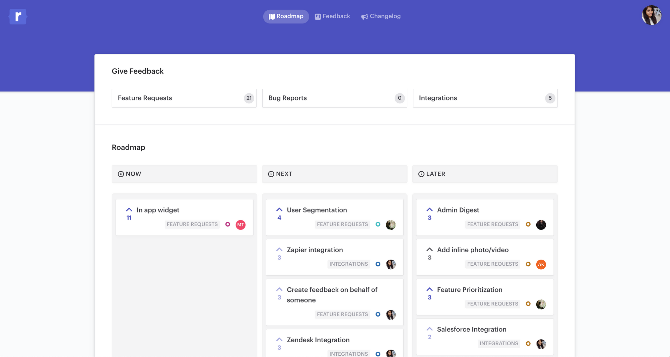Go to the Changelog tab

tap(381, 16)
